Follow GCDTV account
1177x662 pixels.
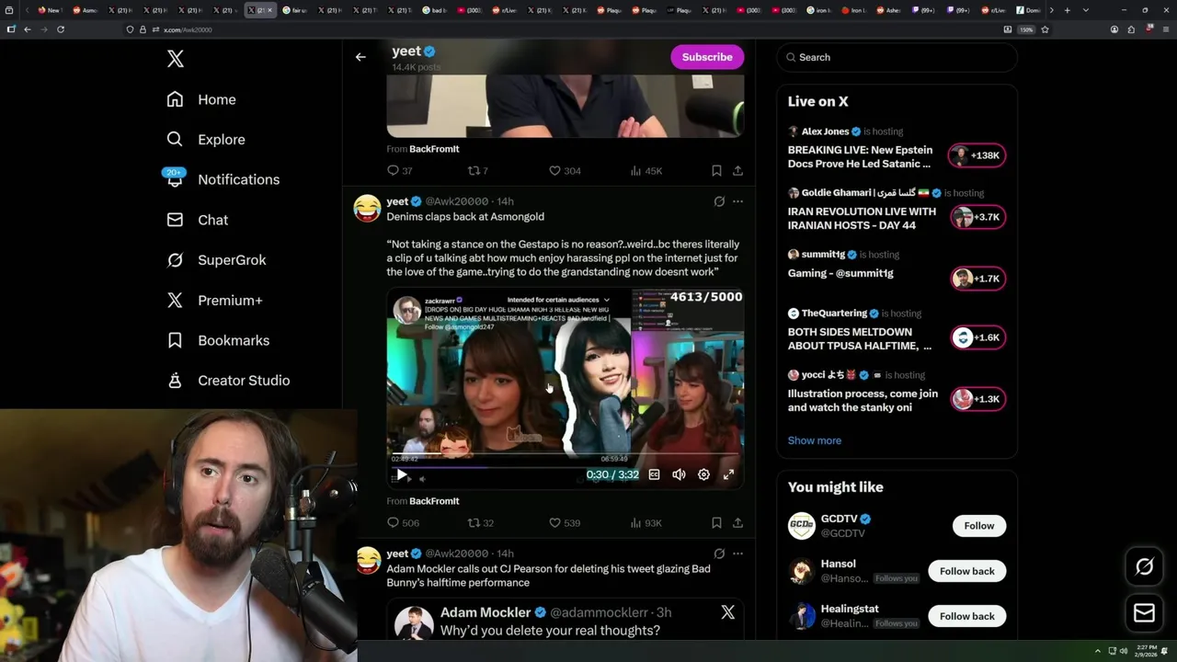tap(978, 526)
